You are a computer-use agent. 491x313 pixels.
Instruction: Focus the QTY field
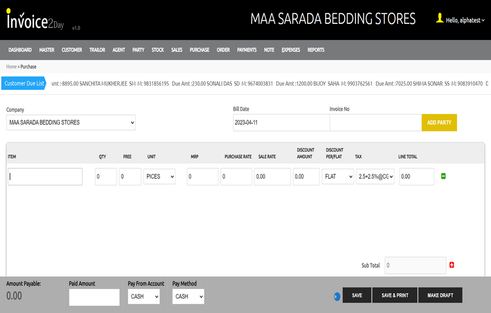(x=106, y=176)
